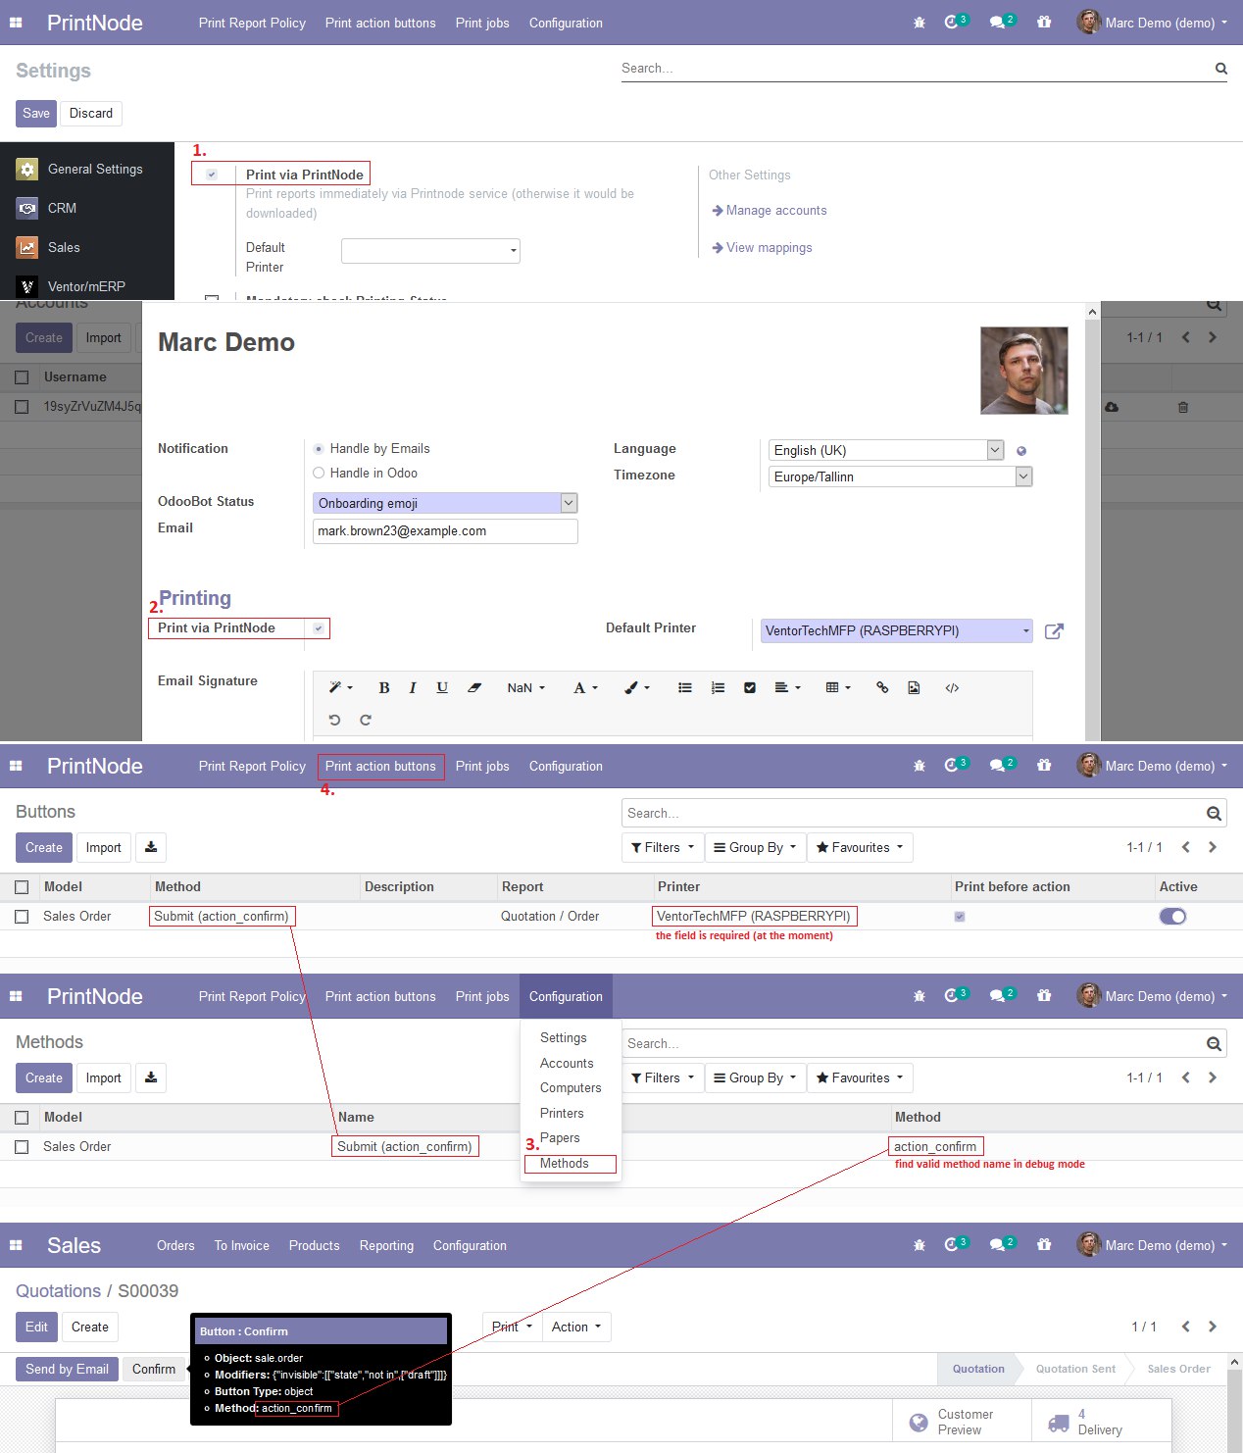Select the Handle by Emails radio option
1243x1453 pixels.
(x=319, y=449)
